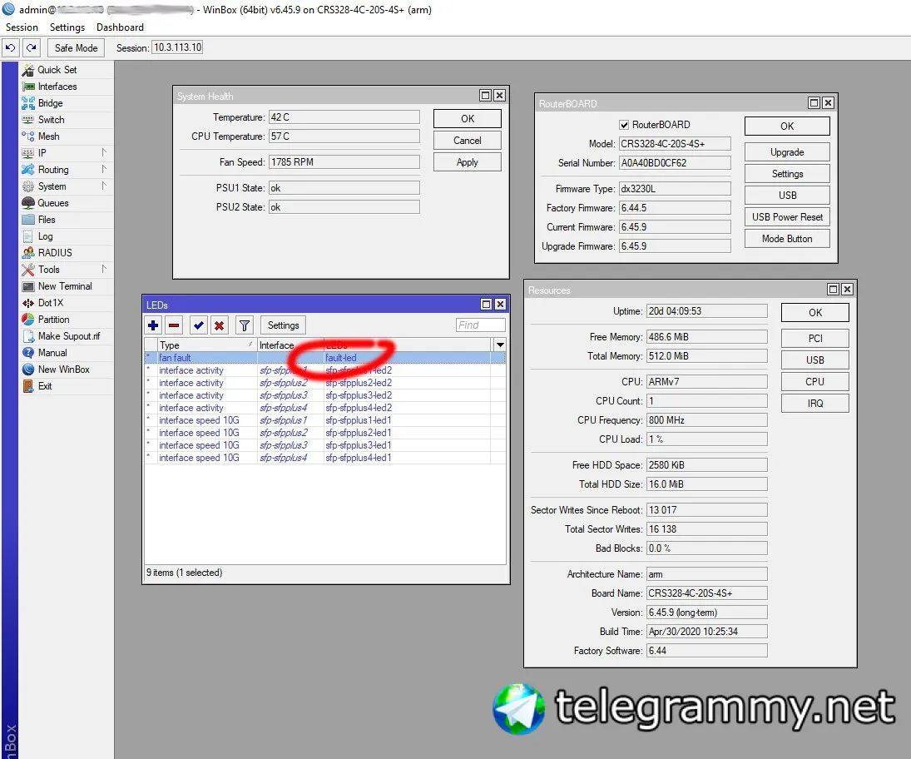Screen dimensions: 911x759
Task: Click USB Power Reset button
Action: 787,217
